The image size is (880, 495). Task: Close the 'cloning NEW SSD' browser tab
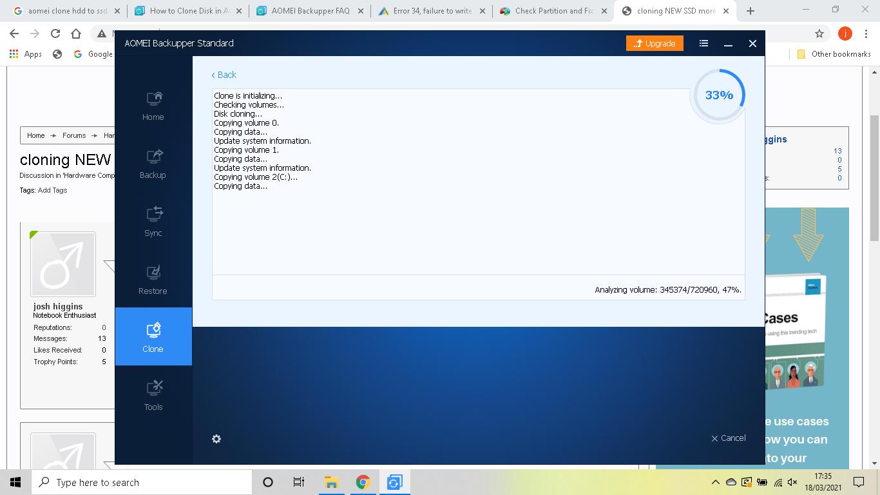(x=726, y=11)
